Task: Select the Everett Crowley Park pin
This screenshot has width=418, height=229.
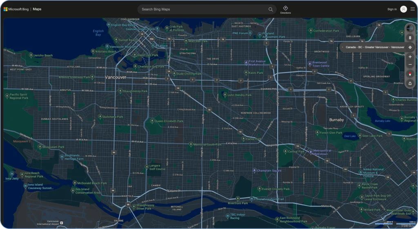Action: (259, 189)
